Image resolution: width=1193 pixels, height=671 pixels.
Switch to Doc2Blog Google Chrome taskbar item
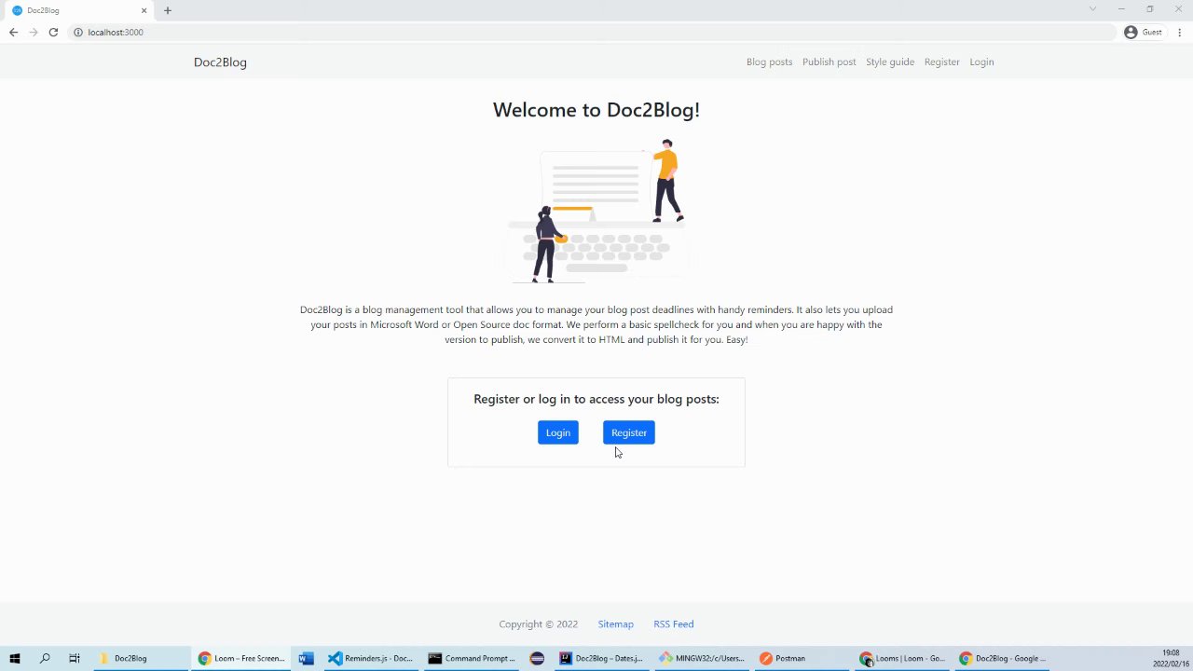[1003, 658]
